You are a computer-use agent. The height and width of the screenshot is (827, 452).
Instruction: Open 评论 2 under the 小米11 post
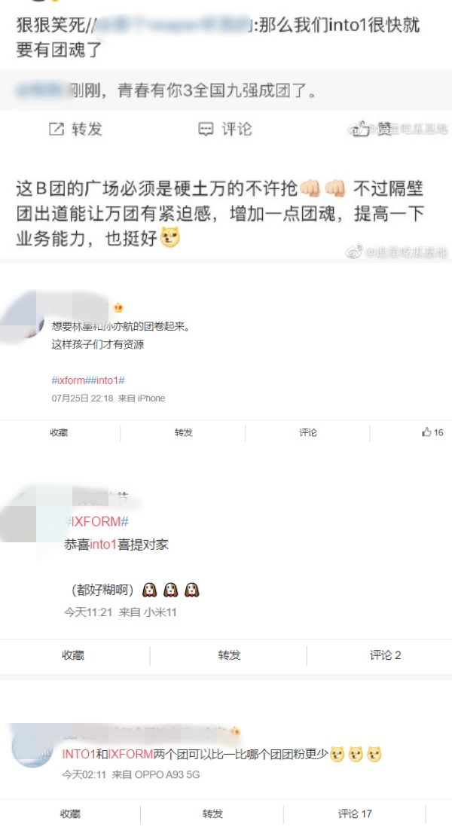pyautogui.click(x=385, y=655)
